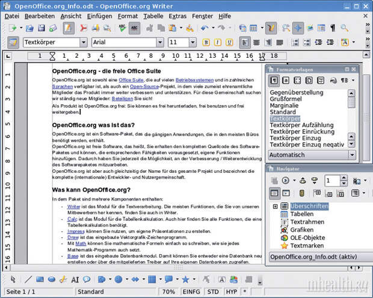Image resolution: width=373 pixels, height=298 pixels.
Task: Save the document with the floppy icon
Action: point(42,28)
